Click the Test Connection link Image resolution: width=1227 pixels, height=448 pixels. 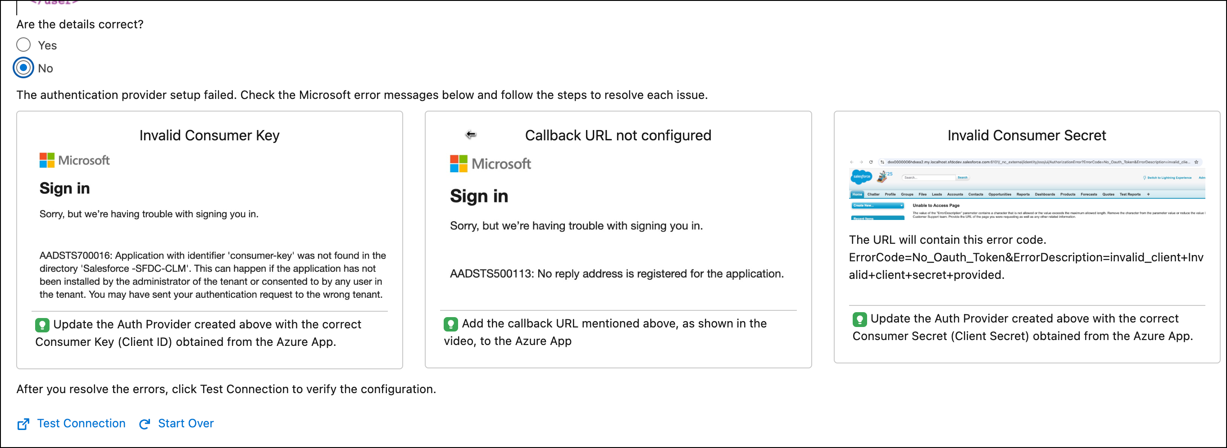pyautogui.click(x=72, y=423)
